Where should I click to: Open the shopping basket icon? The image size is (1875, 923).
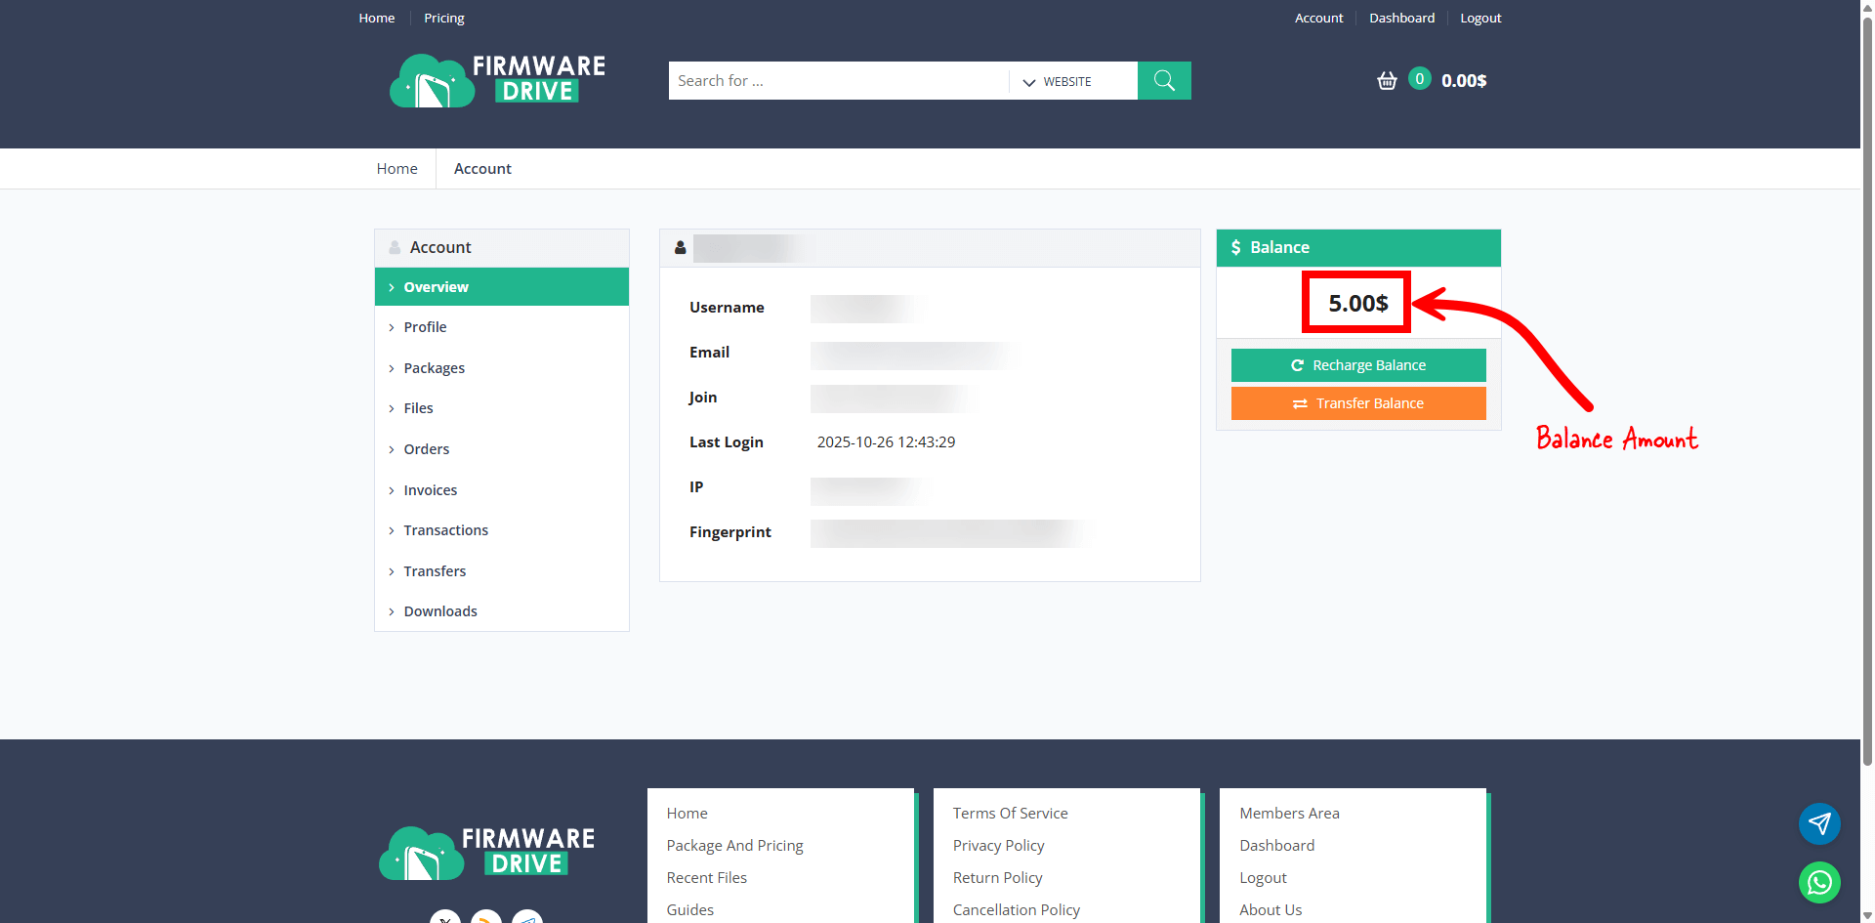[x=1387, y=80]
